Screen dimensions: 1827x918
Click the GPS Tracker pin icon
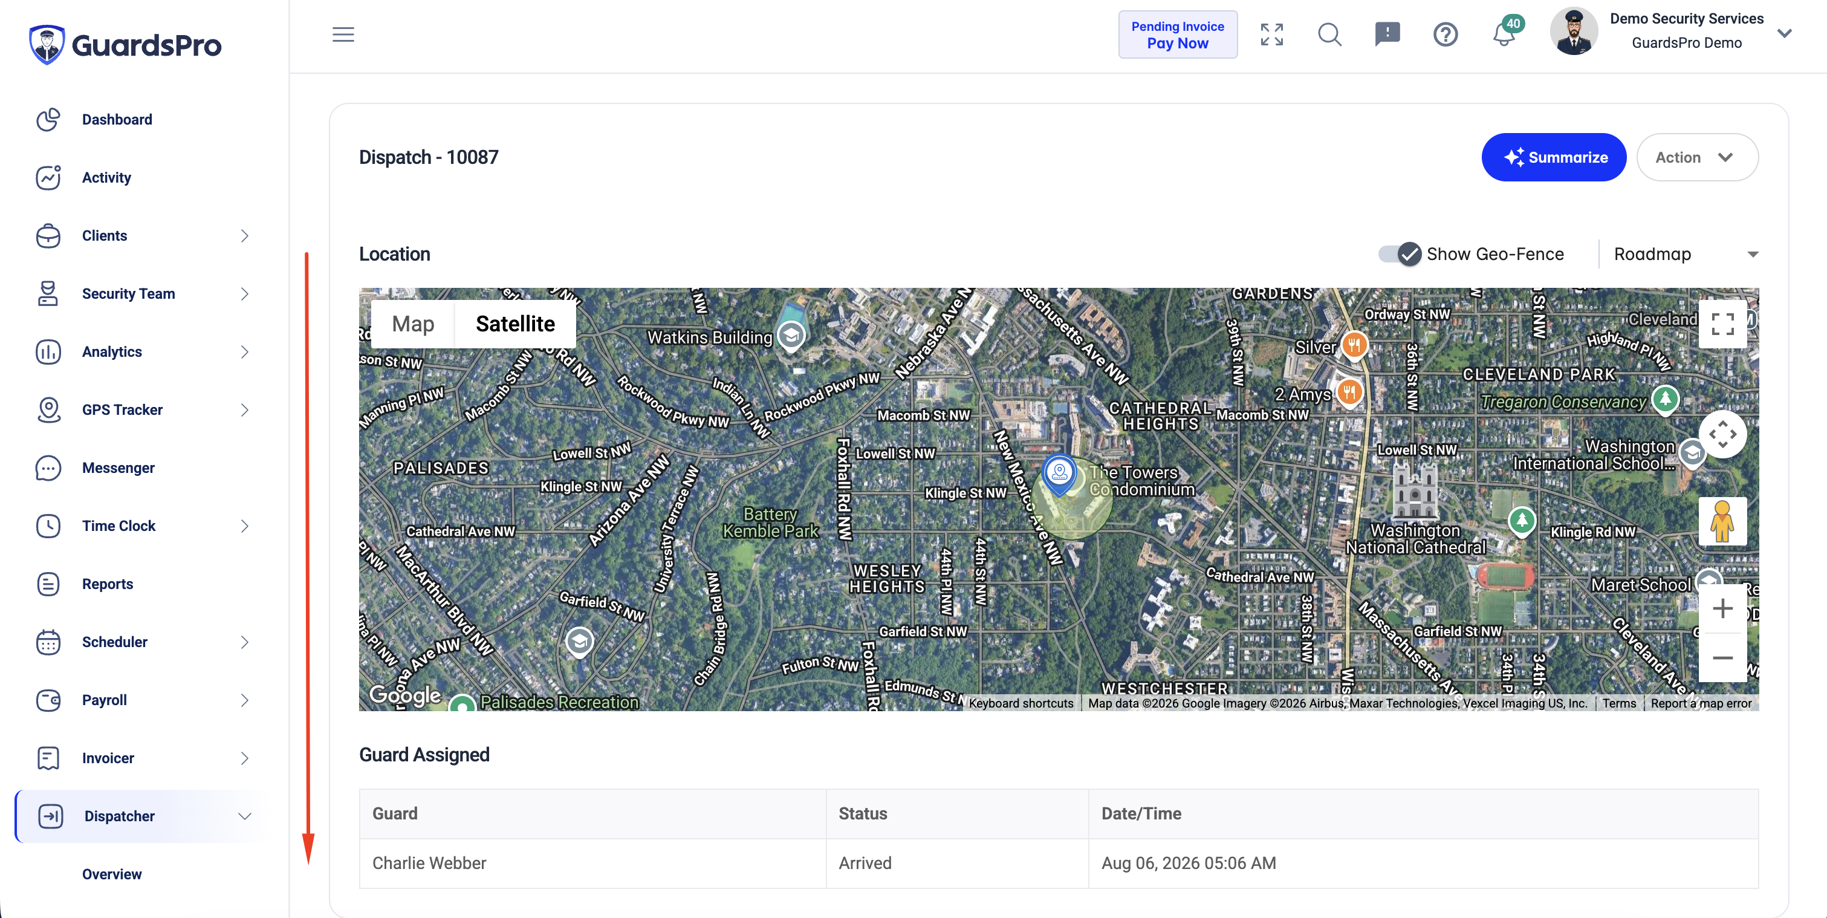pyautogui.click(x=48, y=410)
